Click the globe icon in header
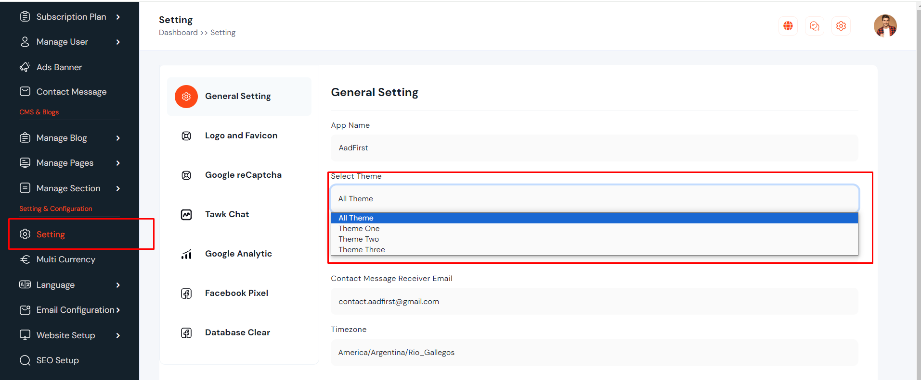921x380 pixels. (788, 26)
